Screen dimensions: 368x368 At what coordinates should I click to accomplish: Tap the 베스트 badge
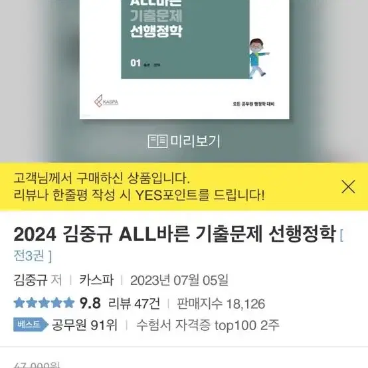click(31, 324)
